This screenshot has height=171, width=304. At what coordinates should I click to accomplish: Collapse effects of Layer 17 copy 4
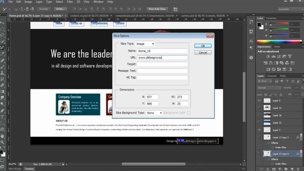(x=301, y=153)
